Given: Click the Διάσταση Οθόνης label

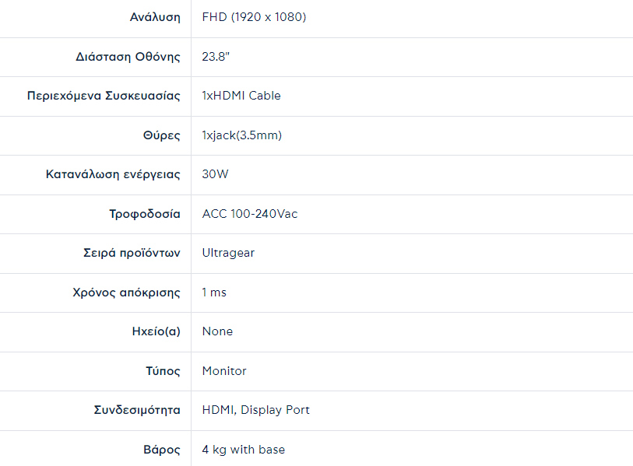Looking at the screenshot, I should coord(128,57).
